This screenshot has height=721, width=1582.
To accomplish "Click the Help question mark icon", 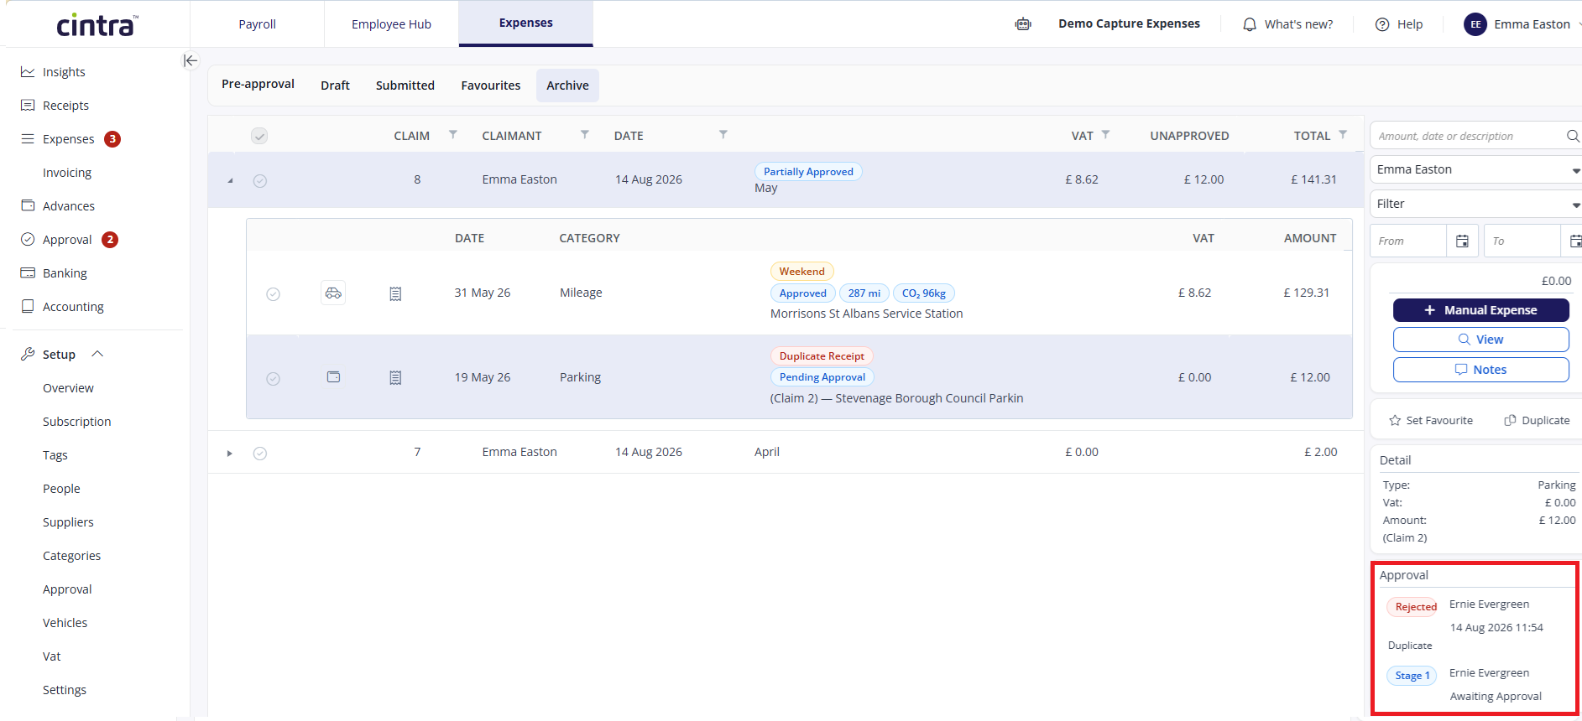I will (x=1382, y=24).
